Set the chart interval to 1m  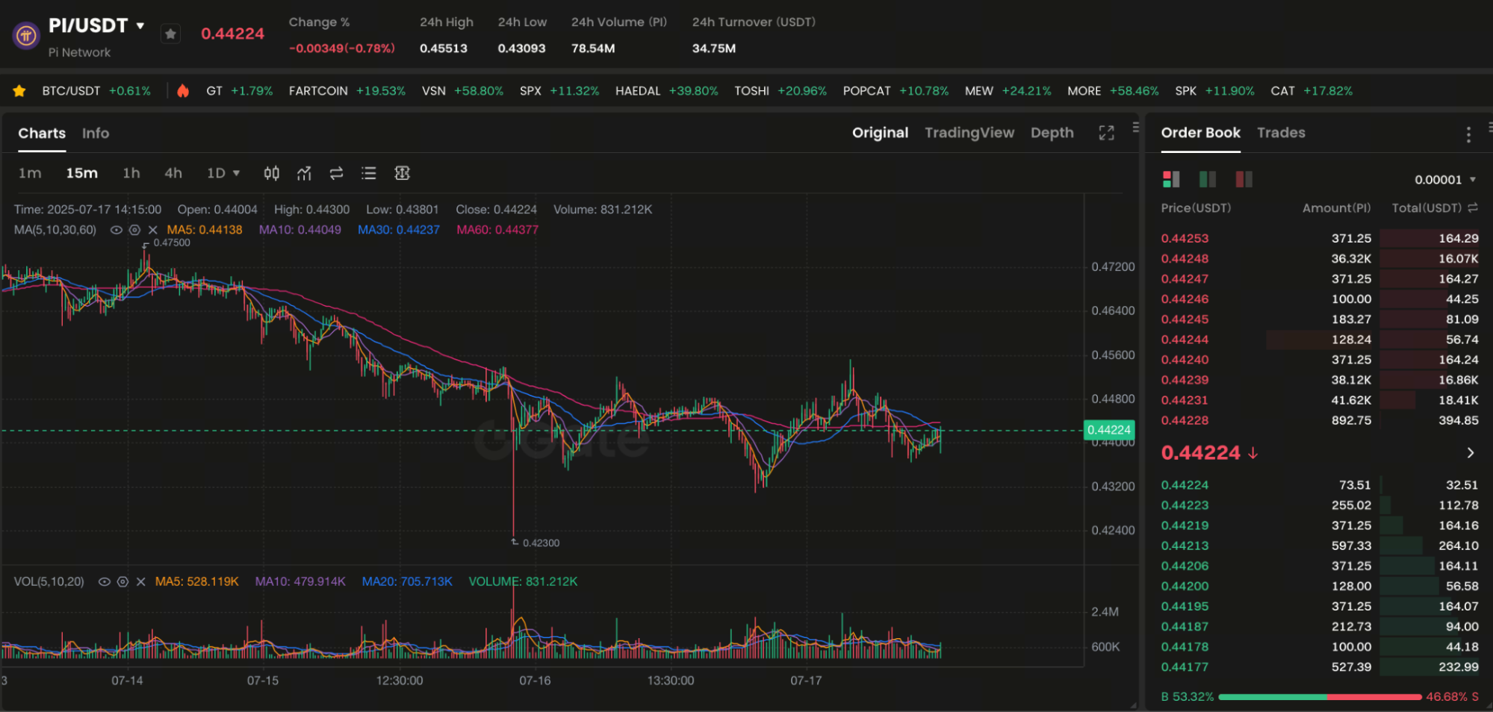[x=30, y=173]
